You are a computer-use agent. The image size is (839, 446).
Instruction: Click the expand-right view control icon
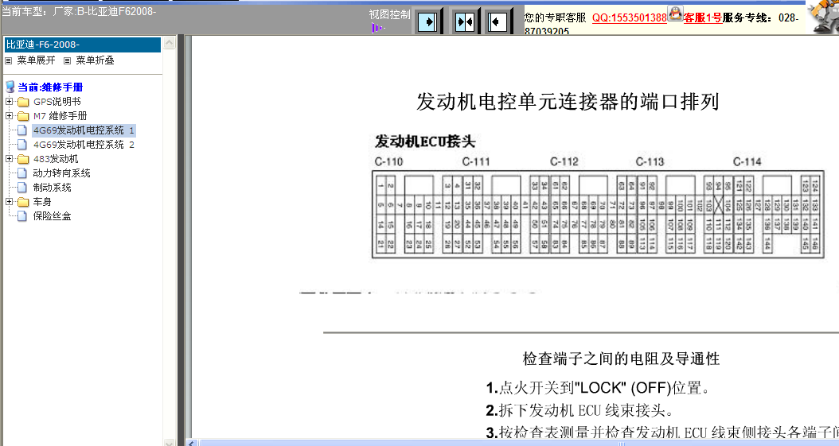[427, 22]
